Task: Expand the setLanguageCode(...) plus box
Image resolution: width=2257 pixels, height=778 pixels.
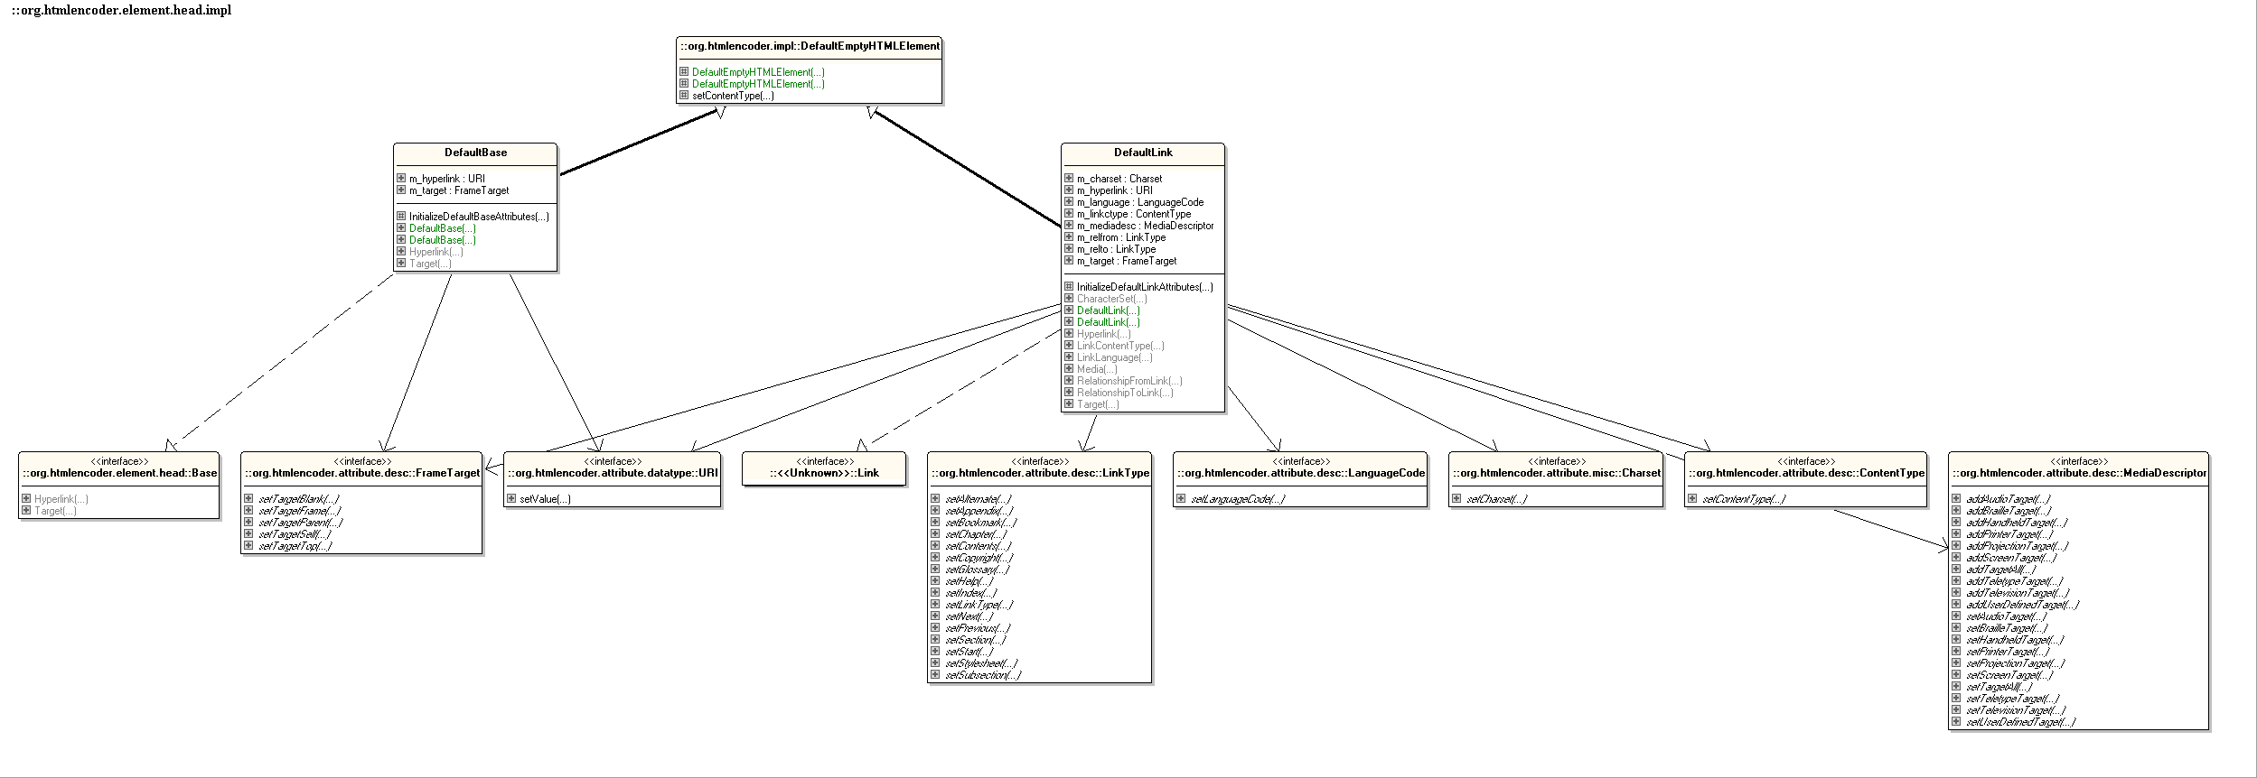Action: pyautogui.click(x=1181, y=499)
